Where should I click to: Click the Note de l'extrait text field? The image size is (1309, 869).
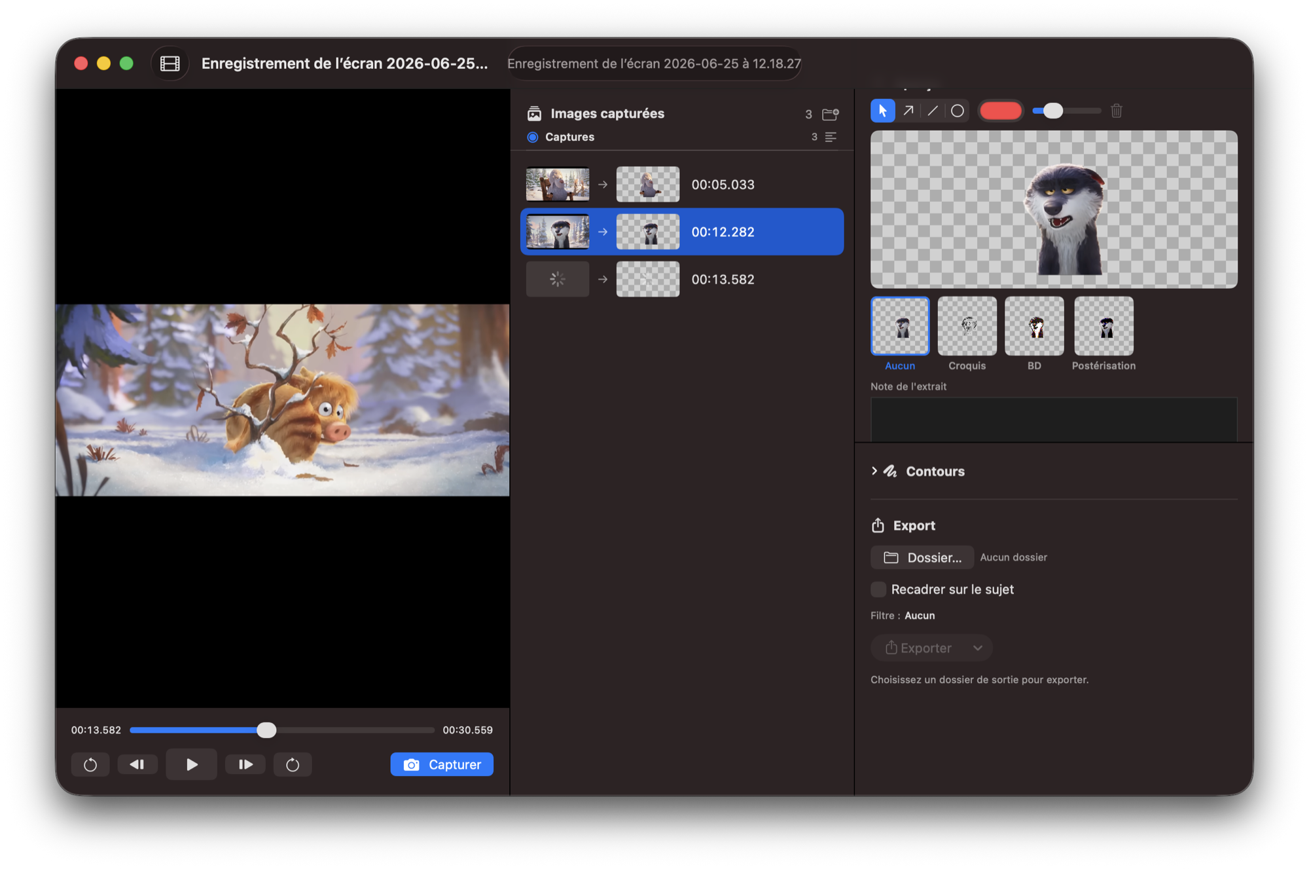coord(1054,418)
